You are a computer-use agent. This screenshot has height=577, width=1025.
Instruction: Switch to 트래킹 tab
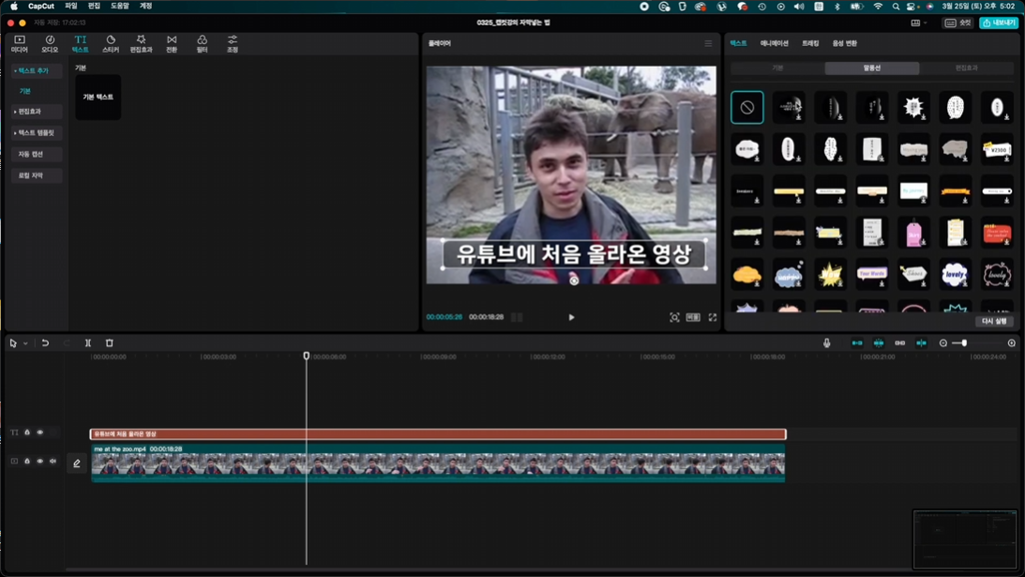coord(810,43)
